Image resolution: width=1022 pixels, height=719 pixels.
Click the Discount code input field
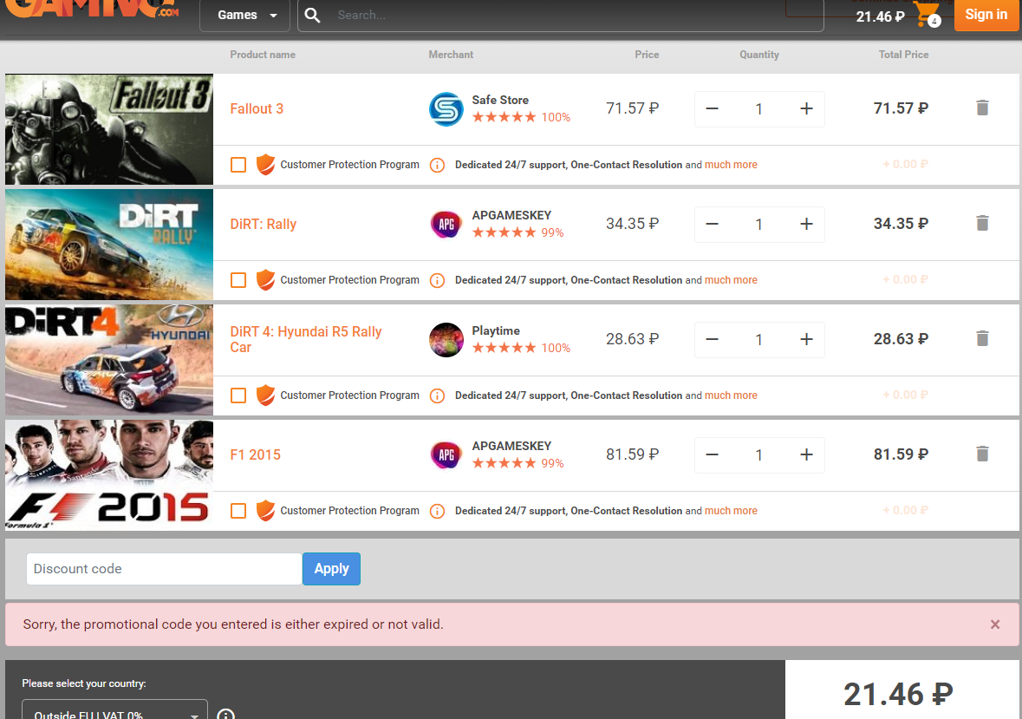click(x=164, y=569)
